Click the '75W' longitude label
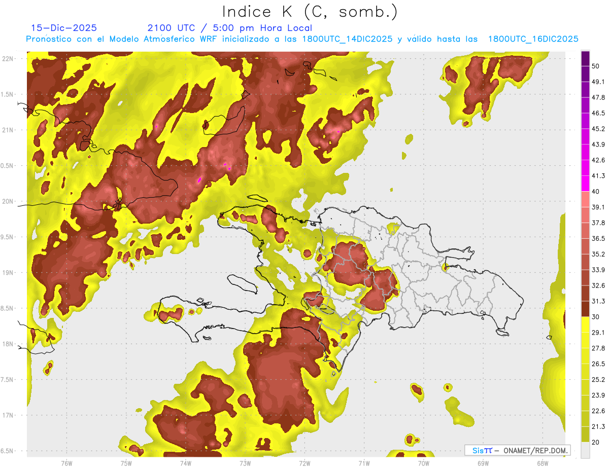The image size is (609, 470). click(126, 463)
